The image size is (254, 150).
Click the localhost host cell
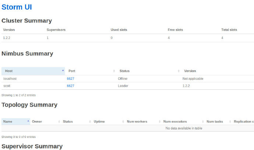10,79
